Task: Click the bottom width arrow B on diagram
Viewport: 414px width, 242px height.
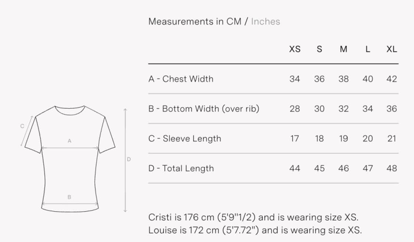Action: (70, 204)
